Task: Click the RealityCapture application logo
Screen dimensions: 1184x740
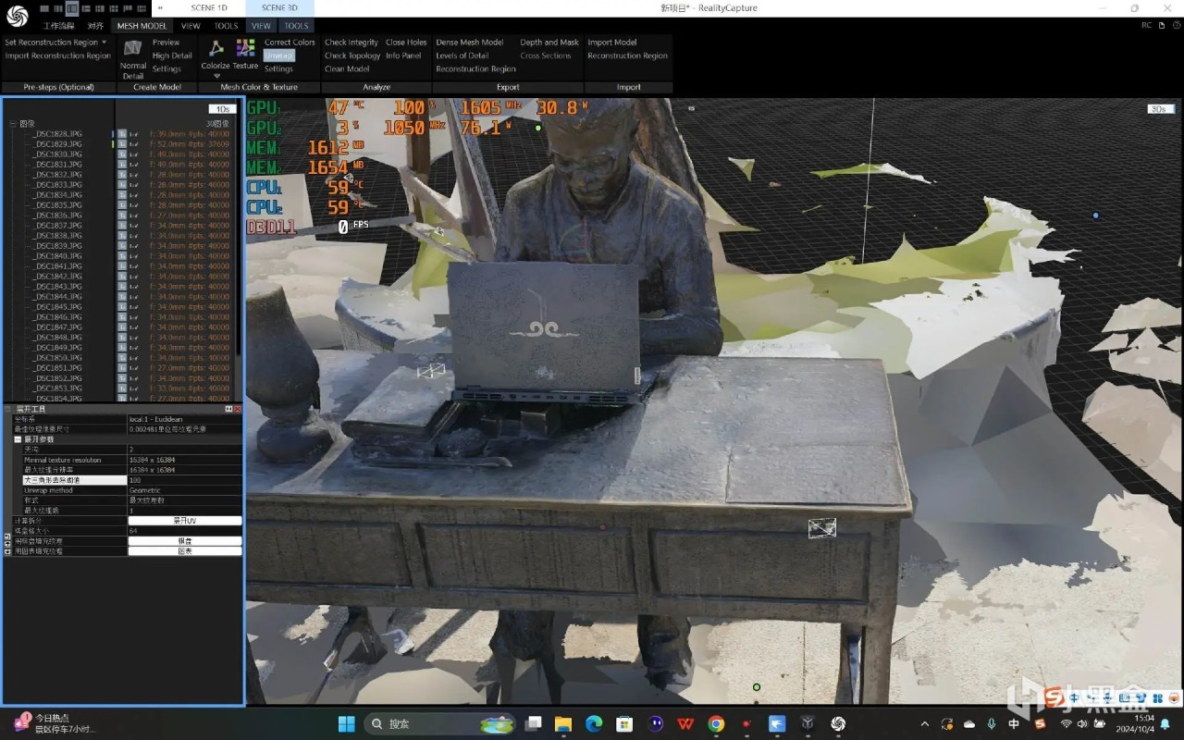Action: pos(17,16)
